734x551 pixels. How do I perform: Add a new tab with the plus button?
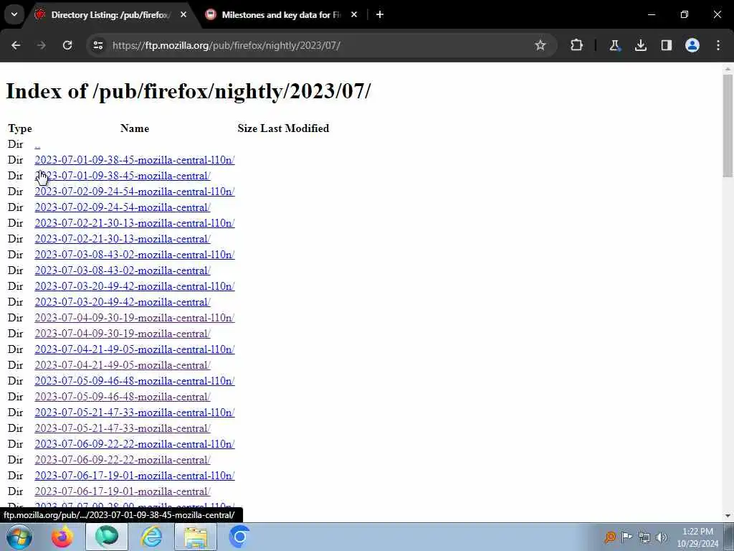(380, 14)
